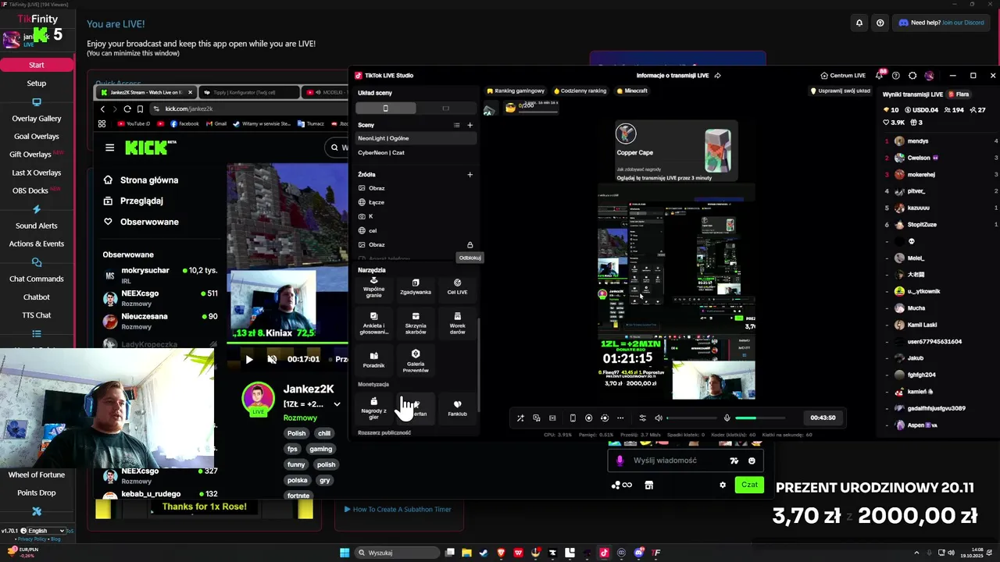
Task: Open the Minecraft tab
Action: (x=631, y=91)
